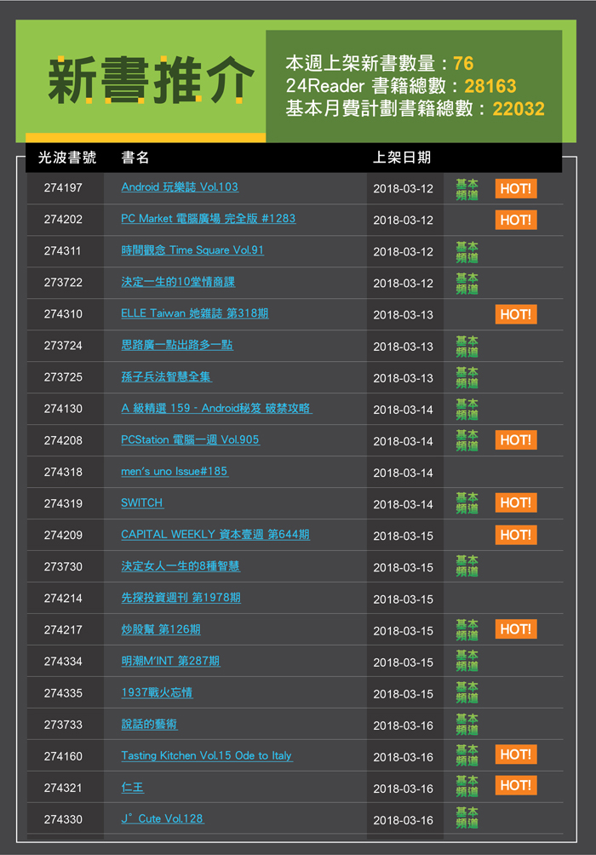Click the HOT! badge on 仁王 row
Screen dimensions: 596x855
pos(516,786)
